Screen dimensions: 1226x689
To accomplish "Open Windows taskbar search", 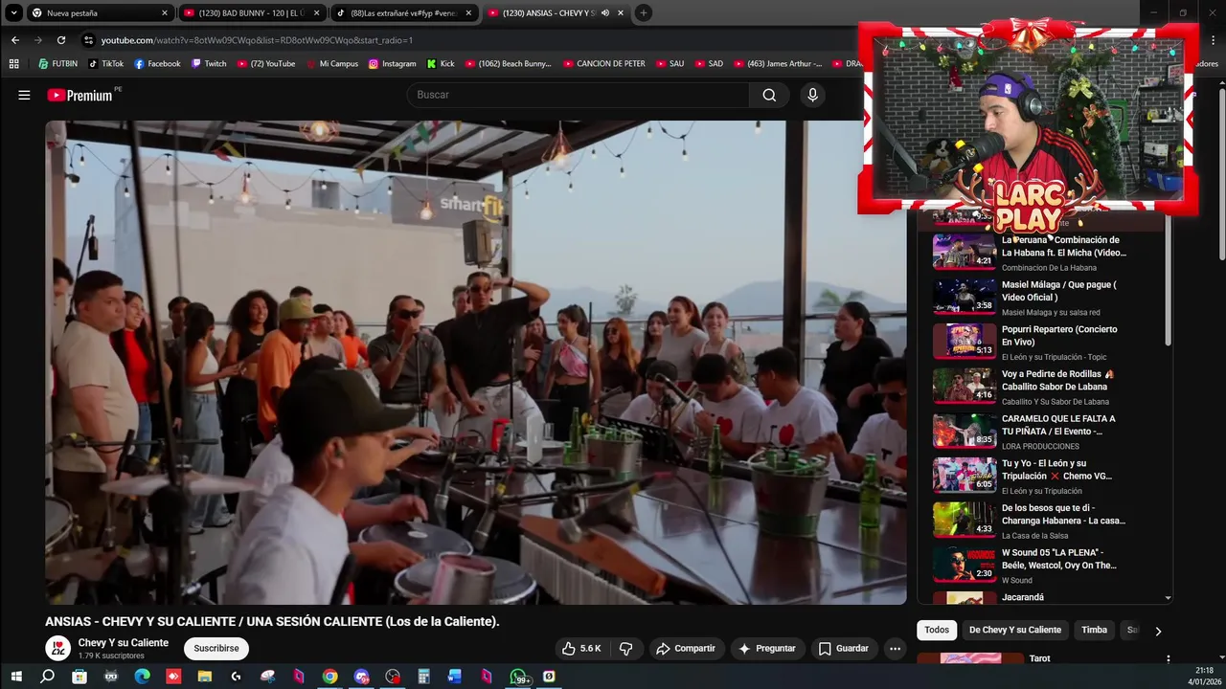I will pyautogui.click(x=48, y=677).
